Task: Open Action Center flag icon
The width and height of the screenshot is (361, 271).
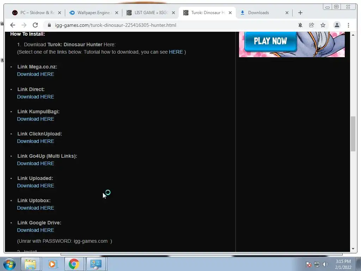Action: [308, 264]
